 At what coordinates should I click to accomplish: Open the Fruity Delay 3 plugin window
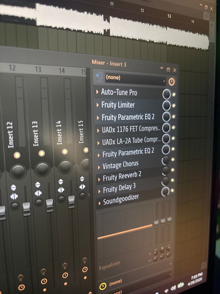(x=119, y=188)
